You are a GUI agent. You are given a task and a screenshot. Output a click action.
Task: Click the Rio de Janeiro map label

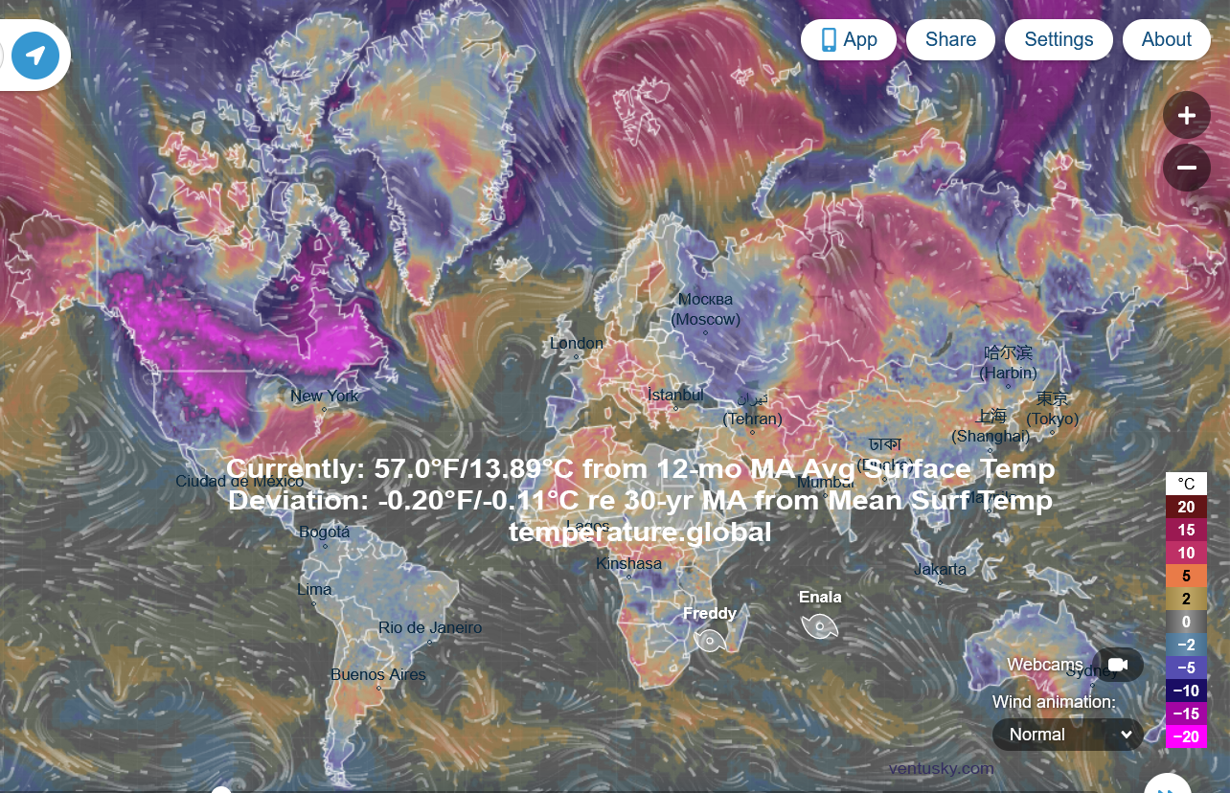[x=430, y=627]
